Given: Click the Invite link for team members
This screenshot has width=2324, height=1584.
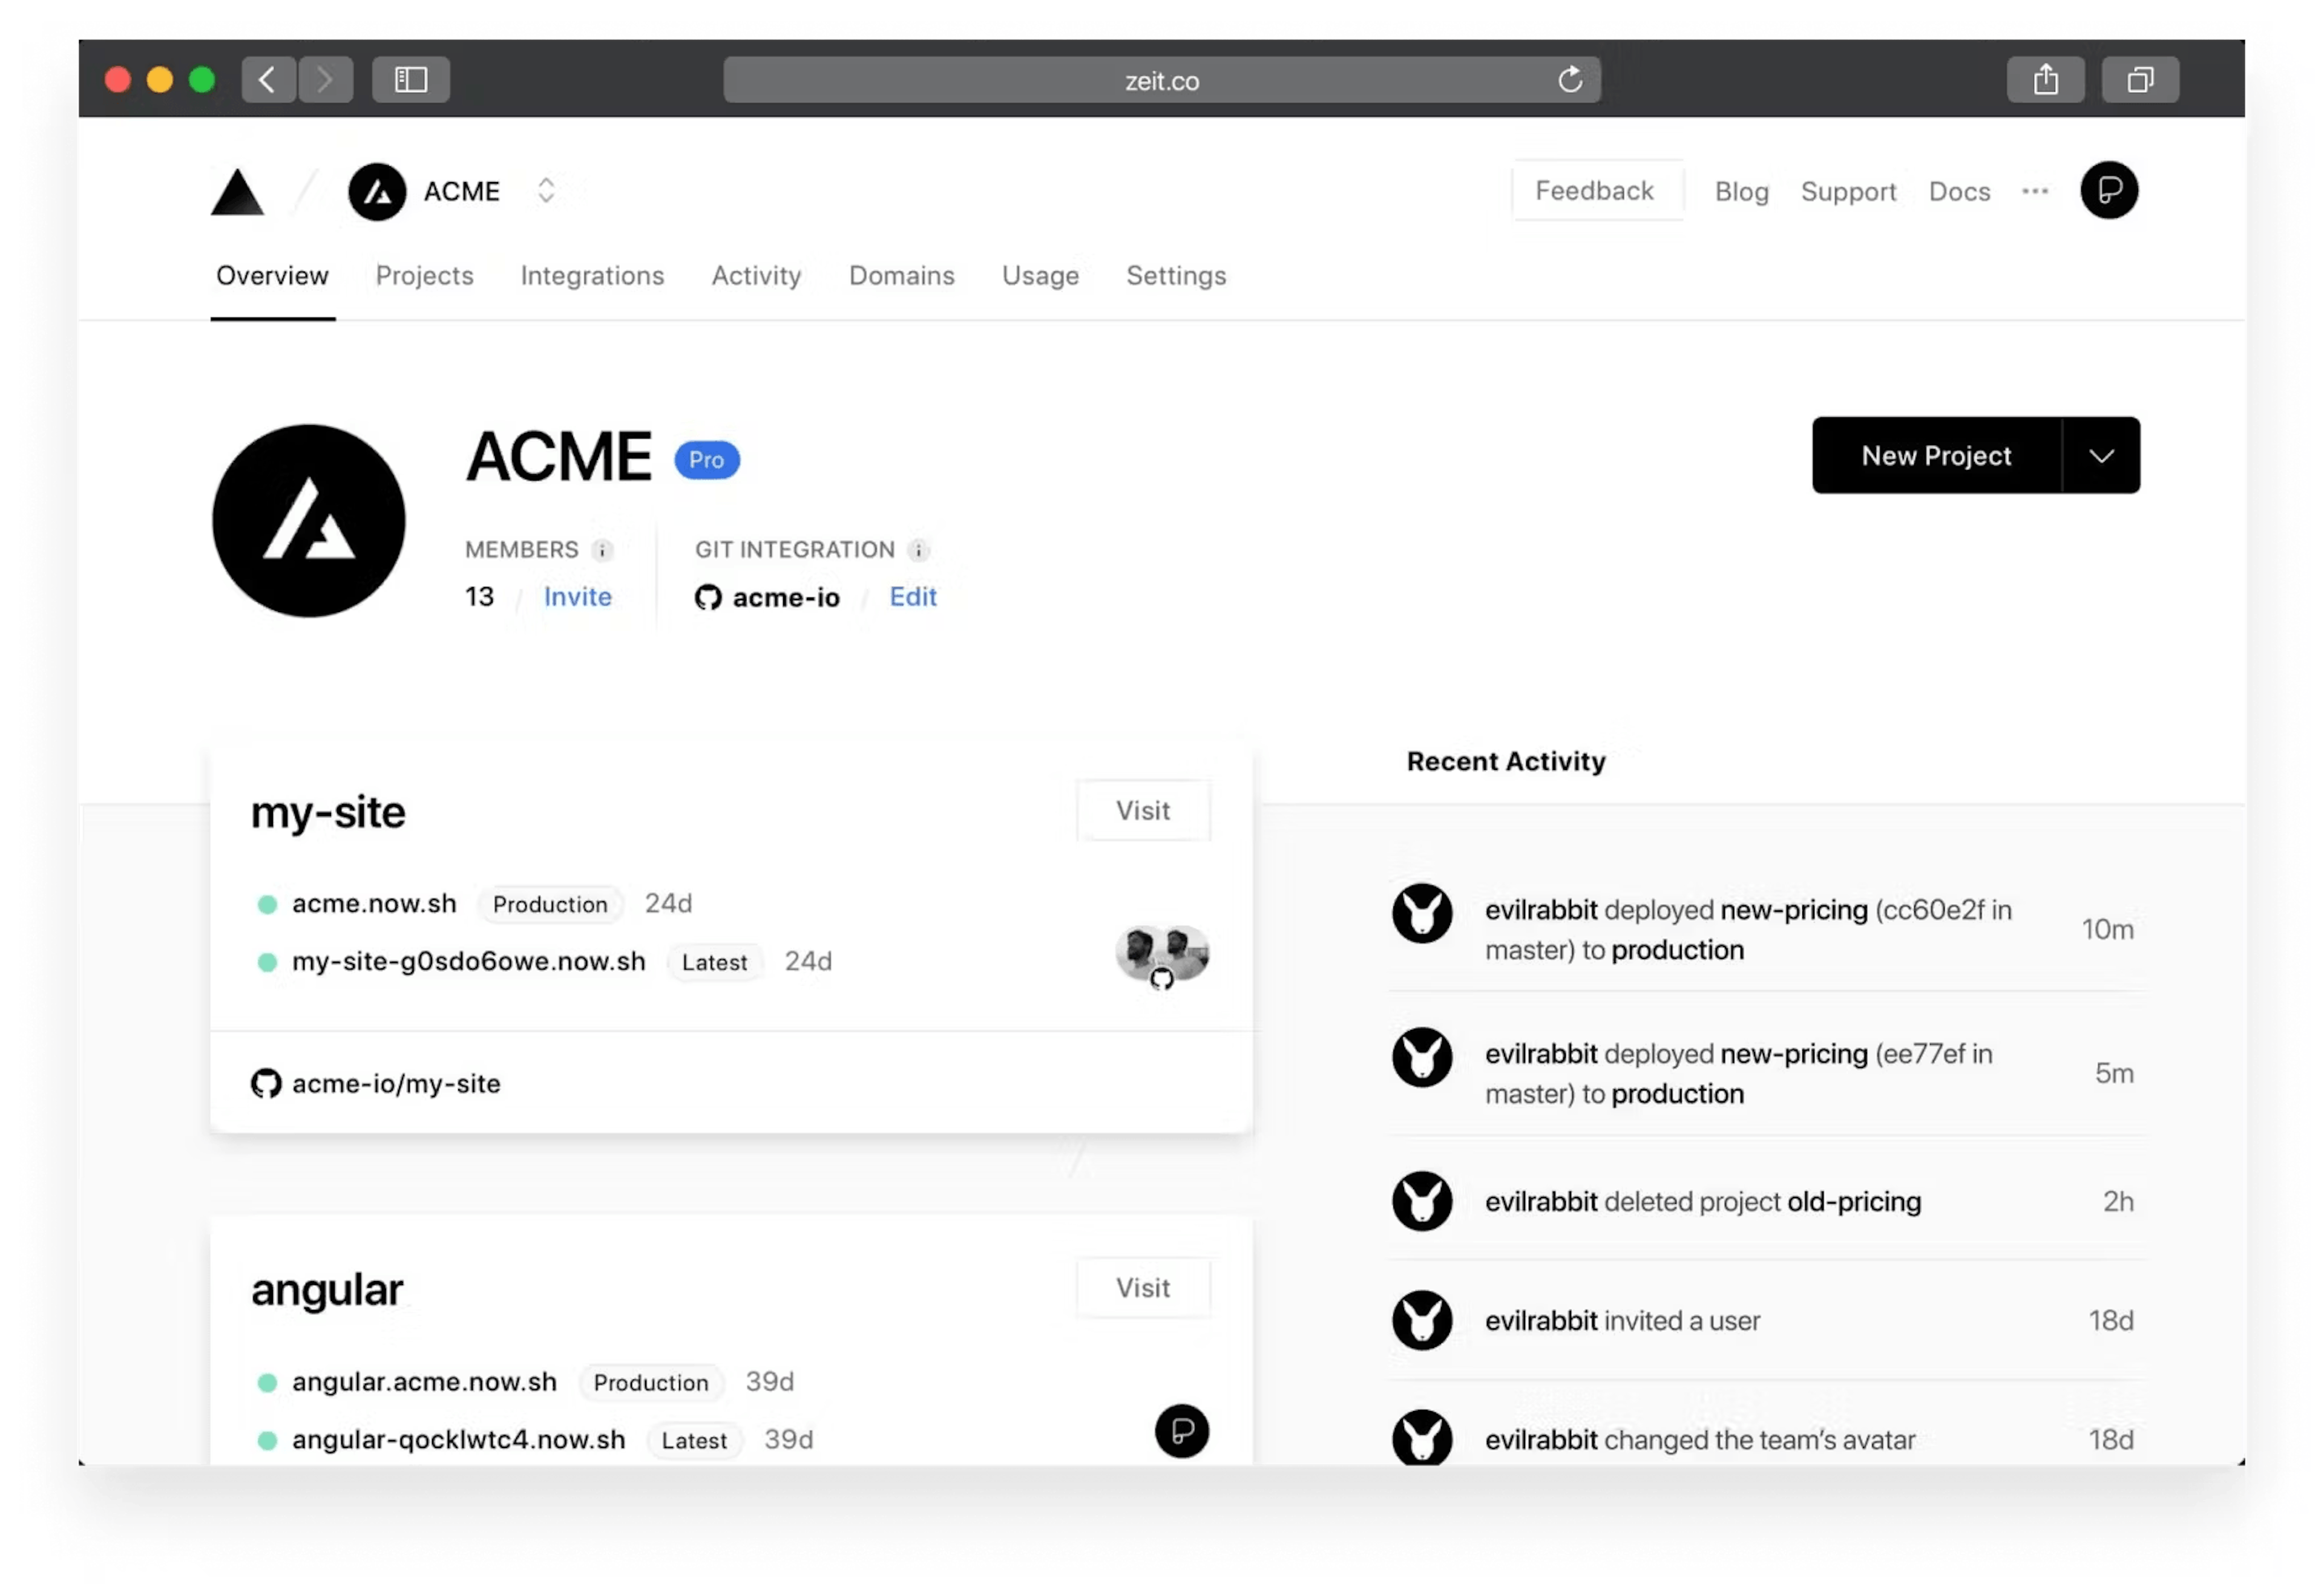Looking at the screenshot, I should click(577, 595).
